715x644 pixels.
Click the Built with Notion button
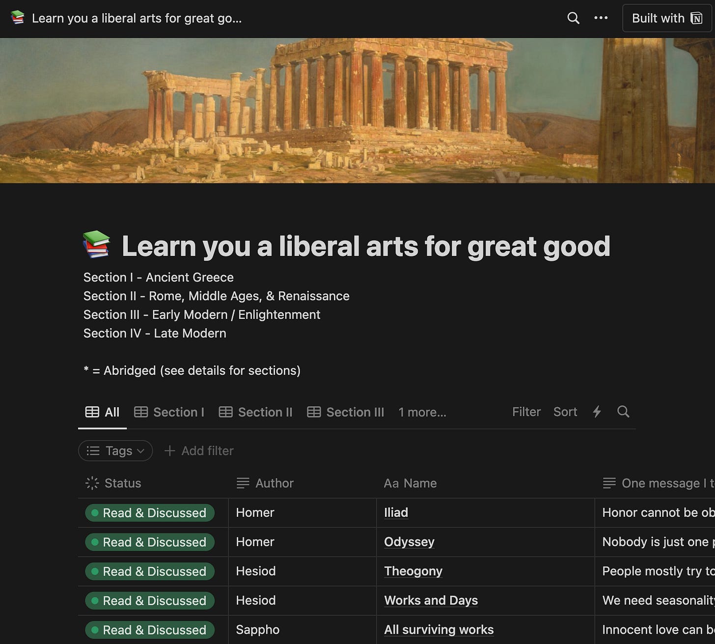667,18
